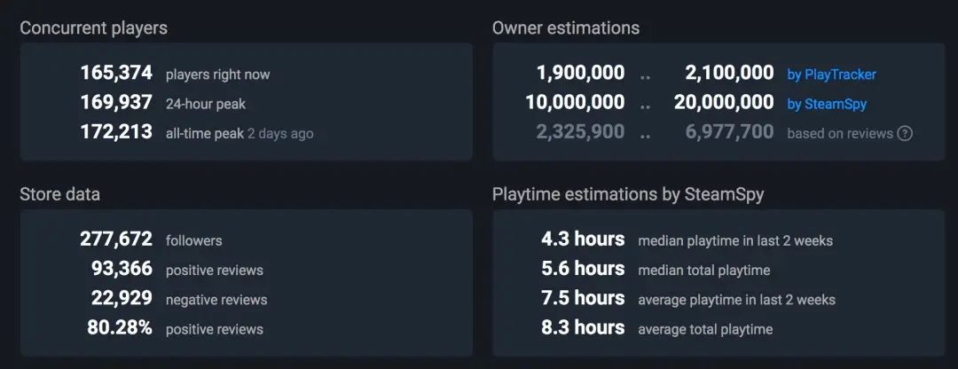Click the 80.28% positive reviews percentage
Viewport: 958px width, 369px height.
tap(120, 328)
